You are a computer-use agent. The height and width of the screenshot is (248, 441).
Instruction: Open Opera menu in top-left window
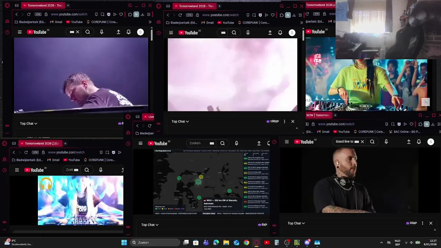point(7,6)
